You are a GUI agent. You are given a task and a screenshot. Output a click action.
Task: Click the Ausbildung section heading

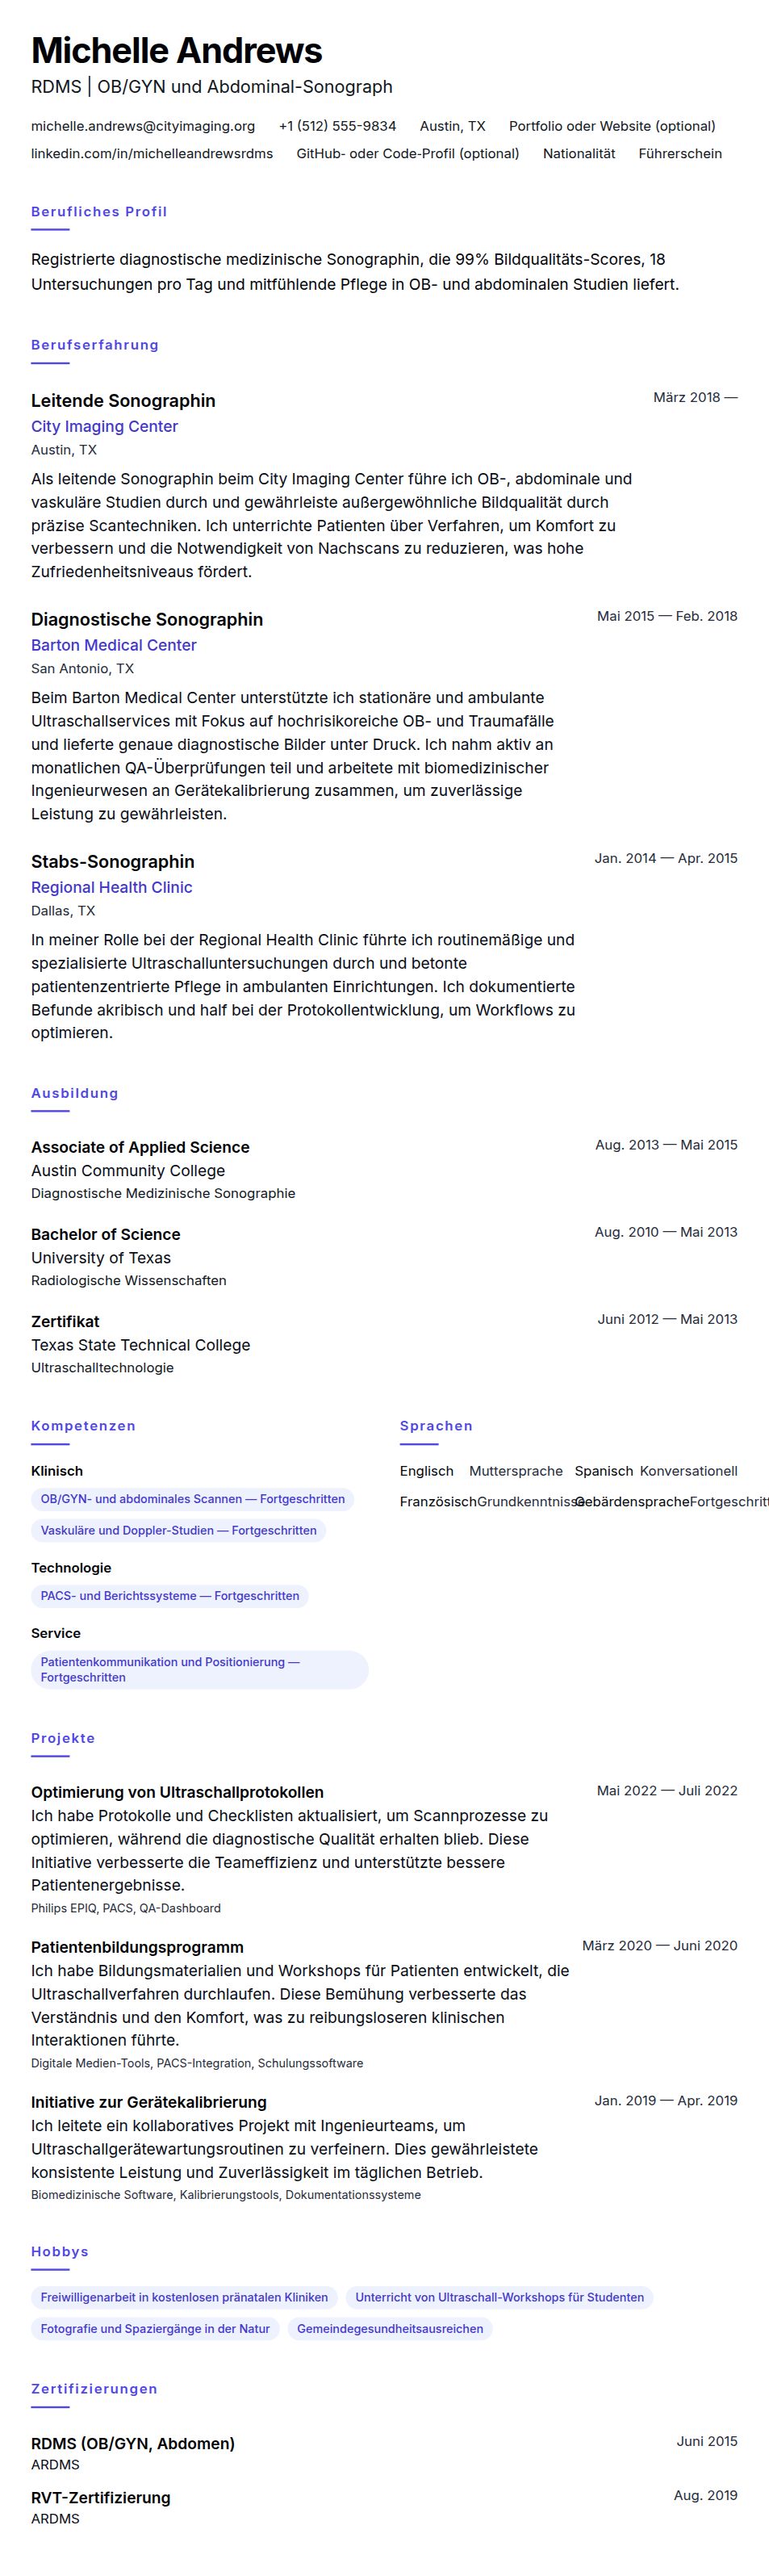(74, 1093)
